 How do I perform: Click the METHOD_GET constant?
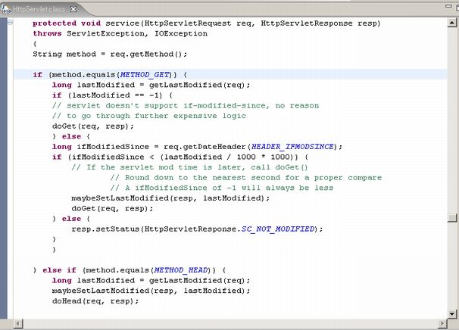145,75
